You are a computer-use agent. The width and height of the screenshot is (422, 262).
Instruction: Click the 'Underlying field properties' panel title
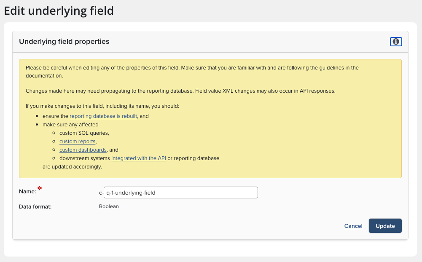[x=64, y=42]
